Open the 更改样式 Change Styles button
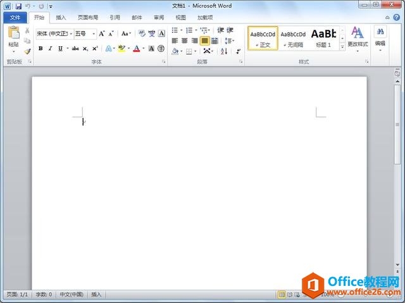The image size is (405, 303). point(358,39)
